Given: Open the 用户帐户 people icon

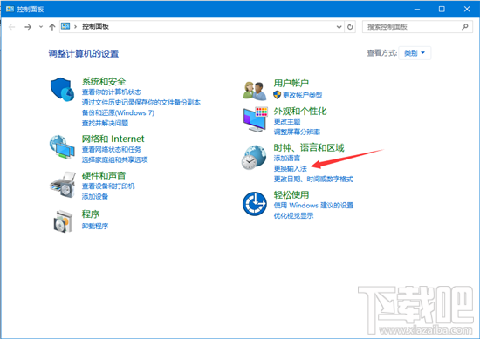Looking at the screenshot, I should (x=255, y=91).
